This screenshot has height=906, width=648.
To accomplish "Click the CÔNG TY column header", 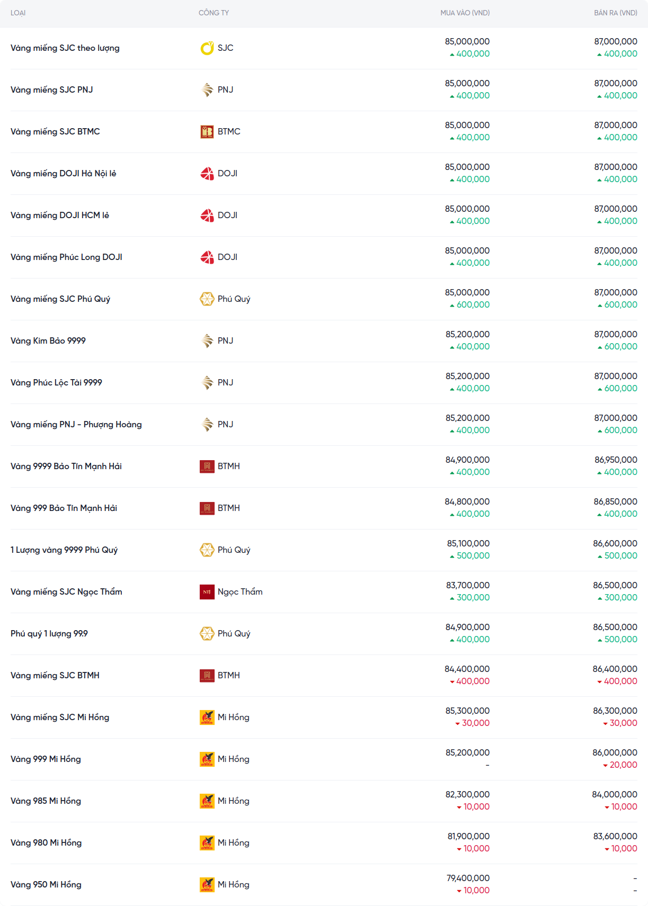I will 214,13.
